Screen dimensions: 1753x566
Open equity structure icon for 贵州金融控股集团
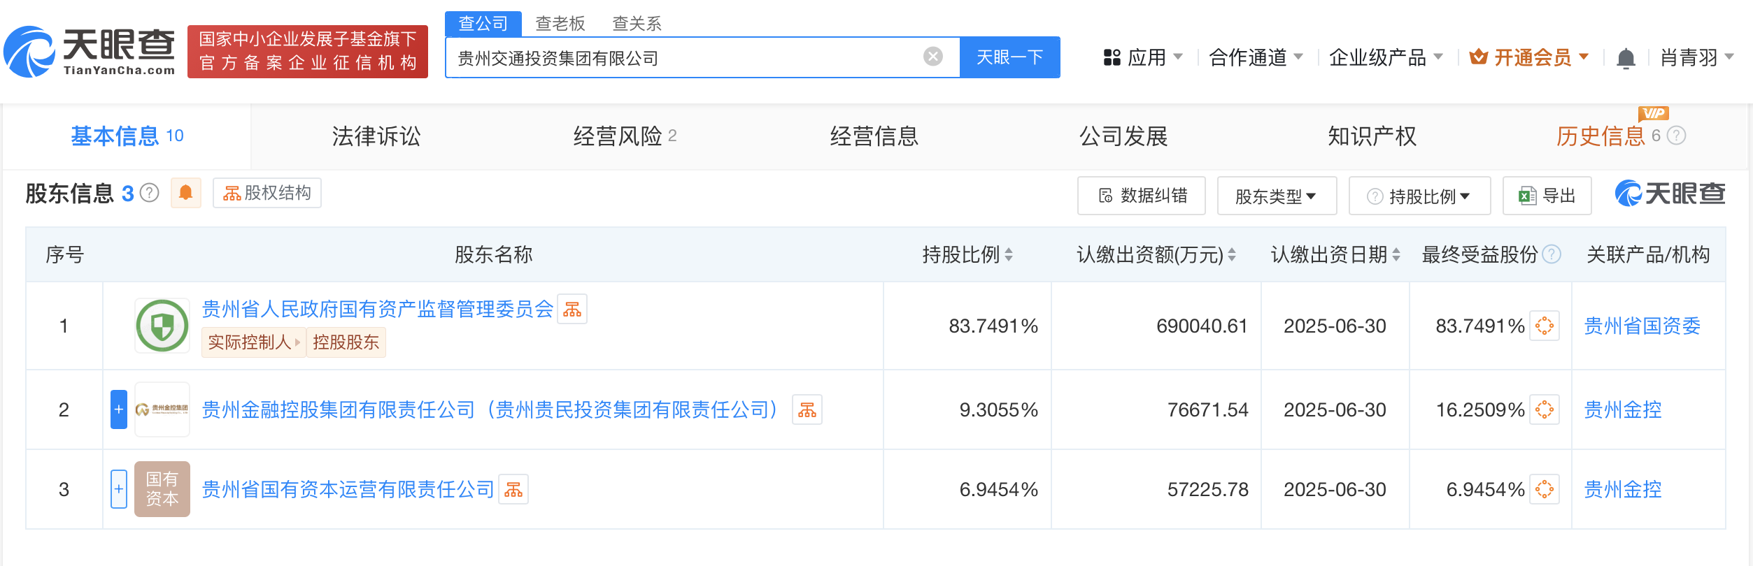(x=807, y=410)
